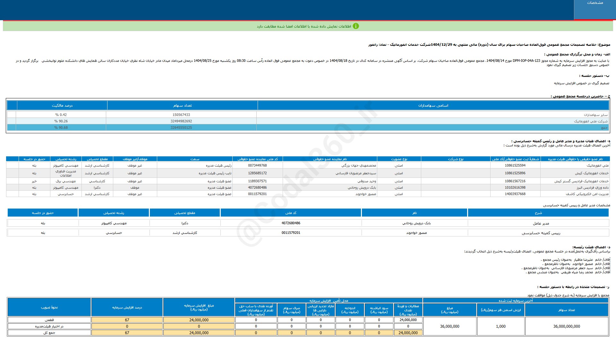
Task: Click the total shares value 32645550125
Action: [x=181, y=128]
